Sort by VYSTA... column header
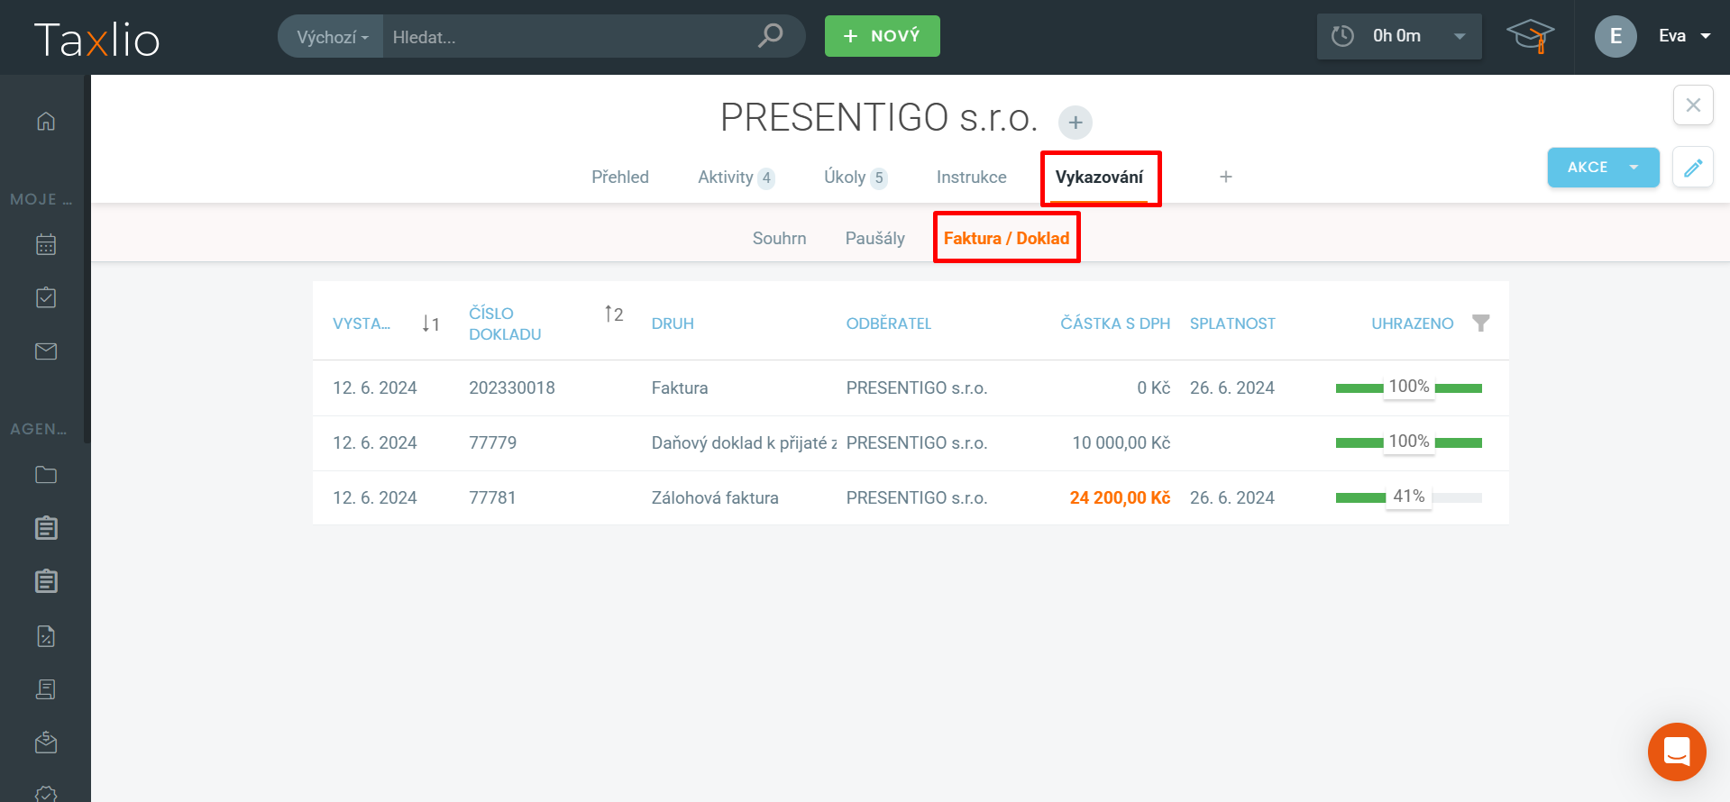This screenshot has height=802, width=1730. click(x=362, y=324)
